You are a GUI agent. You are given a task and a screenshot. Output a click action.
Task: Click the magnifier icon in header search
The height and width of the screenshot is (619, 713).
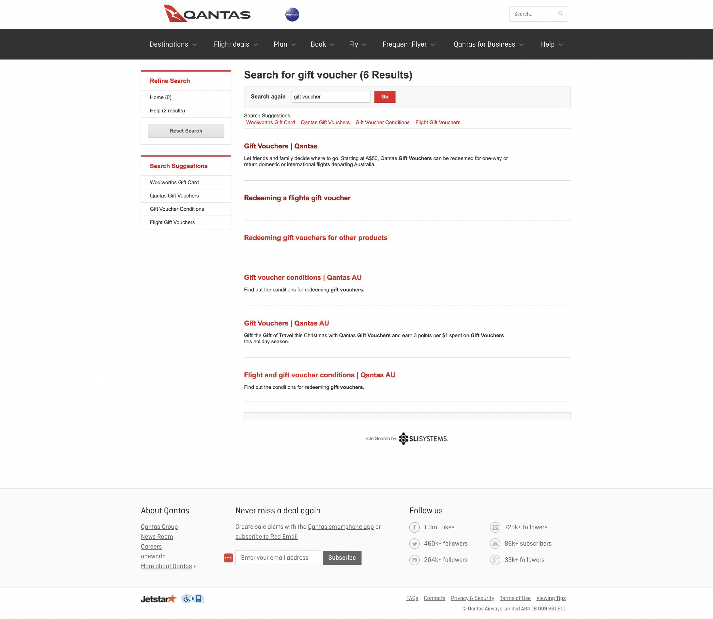pos(560,13)
